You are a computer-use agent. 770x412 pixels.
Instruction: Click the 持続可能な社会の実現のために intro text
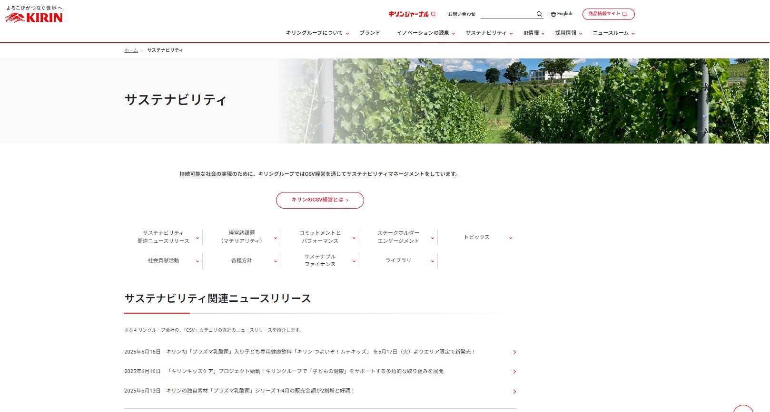[320, 174]
